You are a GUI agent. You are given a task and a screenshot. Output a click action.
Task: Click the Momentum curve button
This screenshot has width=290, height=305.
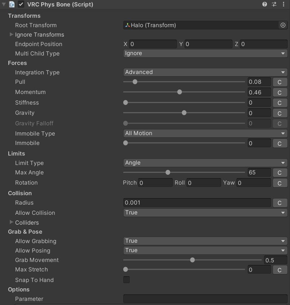pos(280,92)
